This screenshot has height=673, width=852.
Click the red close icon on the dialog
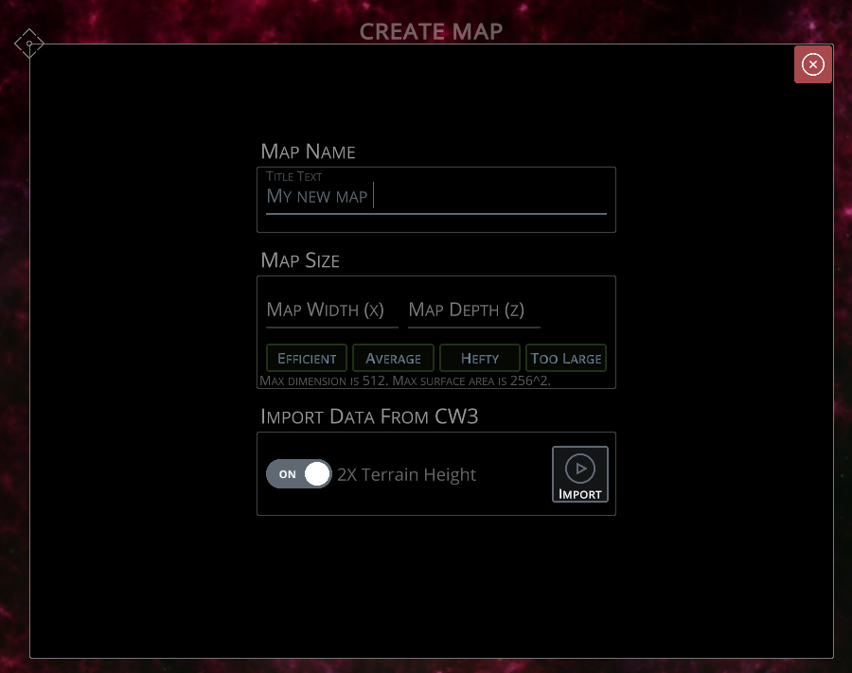click(812, 64)
